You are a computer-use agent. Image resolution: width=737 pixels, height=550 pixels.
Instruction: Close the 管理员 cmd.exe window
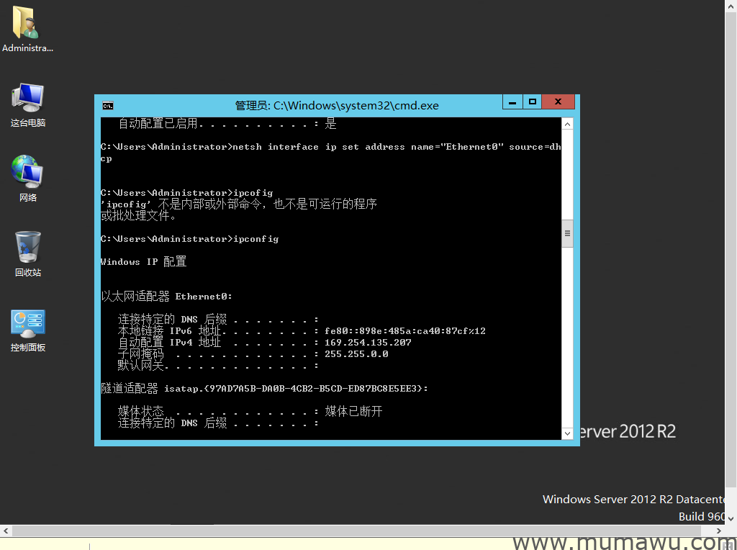pyautogui.click(x=558, y=102)
